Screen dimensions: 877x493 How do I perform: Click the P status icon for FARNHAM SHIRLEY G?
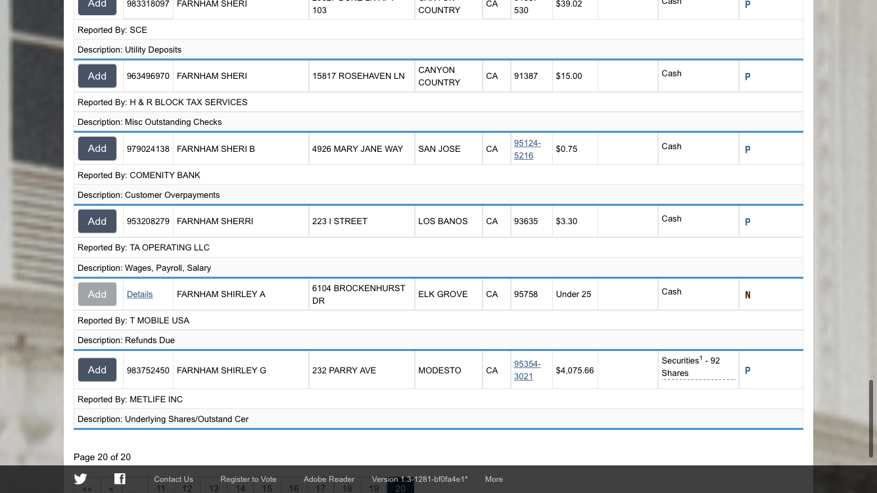pyautogui.click(x=747, y=371)
